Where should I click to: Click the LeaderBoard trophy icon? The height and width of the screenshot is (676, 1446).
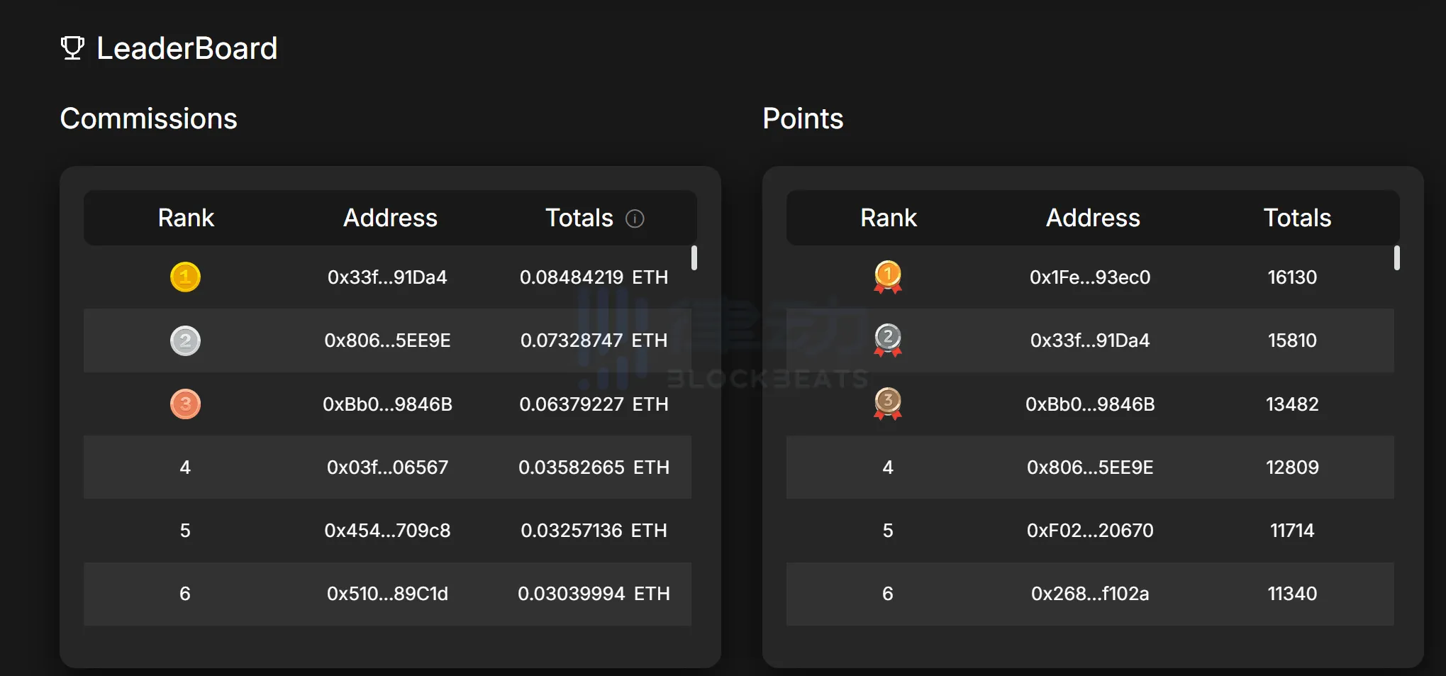tap(72, 48)
